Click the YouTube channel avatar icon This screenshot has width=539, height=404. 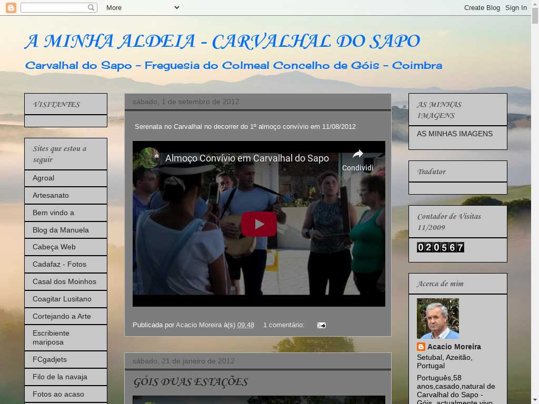149,158
